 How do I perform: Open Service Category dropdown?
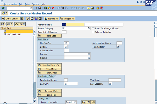[x=89, y=28]
